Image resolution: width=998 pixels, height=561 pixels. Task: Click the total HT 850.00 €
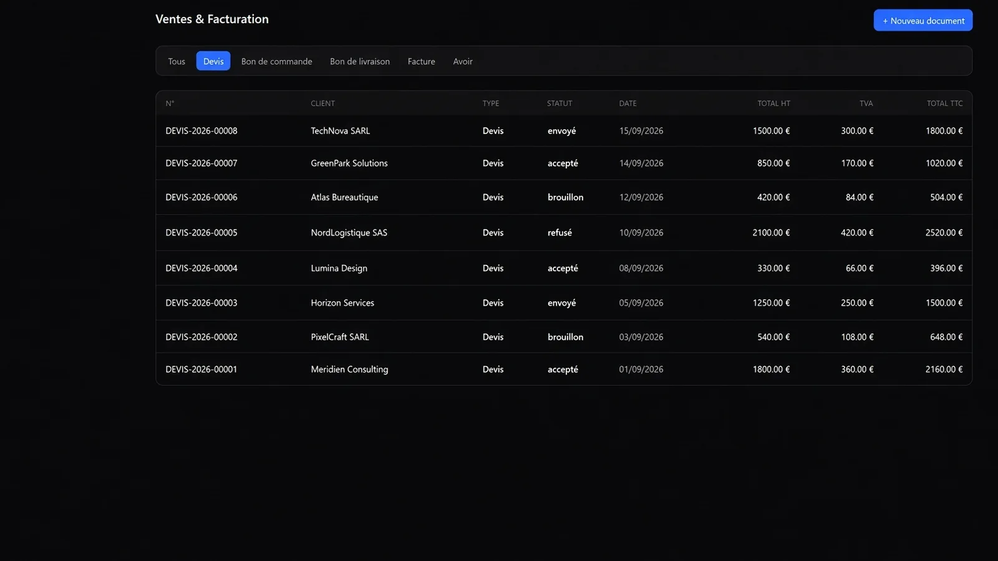pyautogui.click(x=773, y=163)
